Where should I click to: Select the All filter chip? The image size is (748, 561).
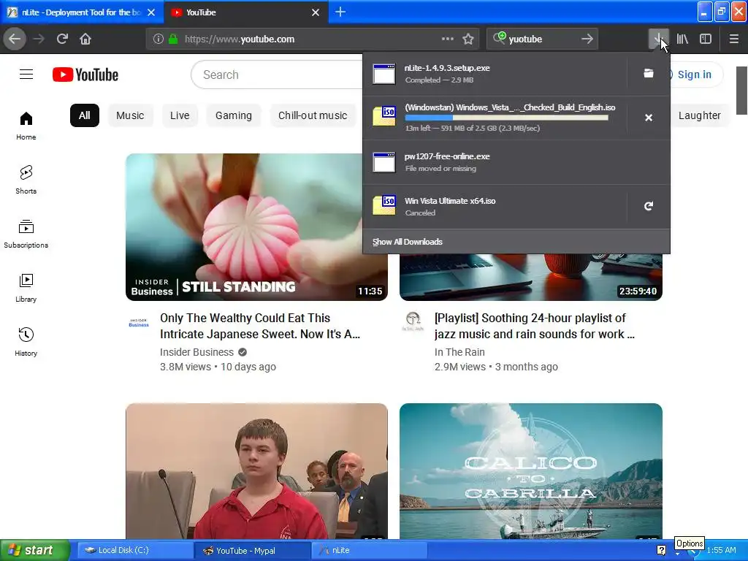pyautogui.click(x=85, y=115)
